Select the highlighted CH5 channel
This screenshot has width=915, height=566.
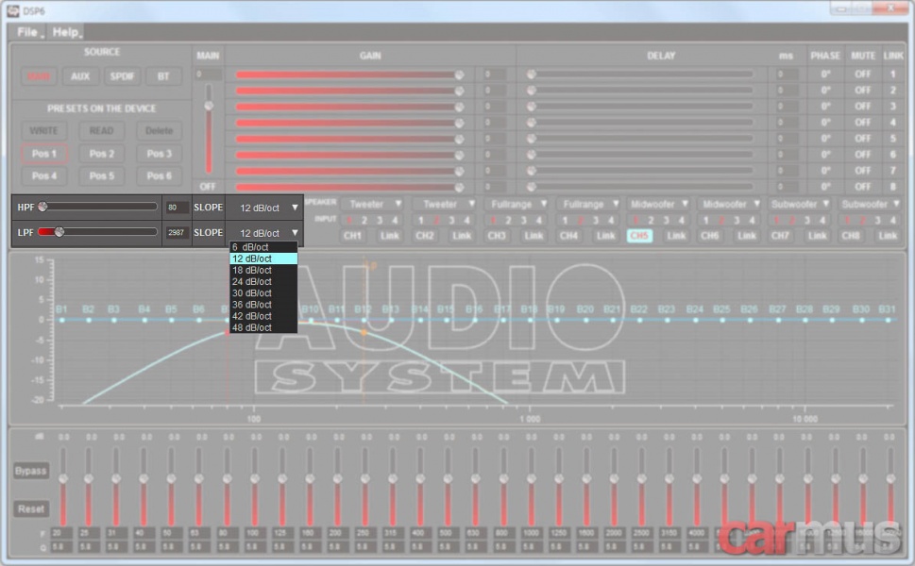pos(639,236)
